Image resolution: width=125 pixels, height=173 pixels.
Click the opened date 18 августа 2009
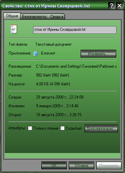pyautogui.click(x=59, y=115)
